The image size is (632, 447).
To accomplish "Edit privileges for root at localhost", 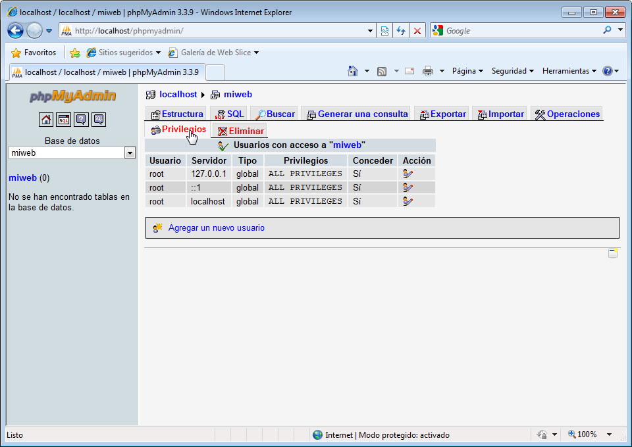I will pos(408,201).
